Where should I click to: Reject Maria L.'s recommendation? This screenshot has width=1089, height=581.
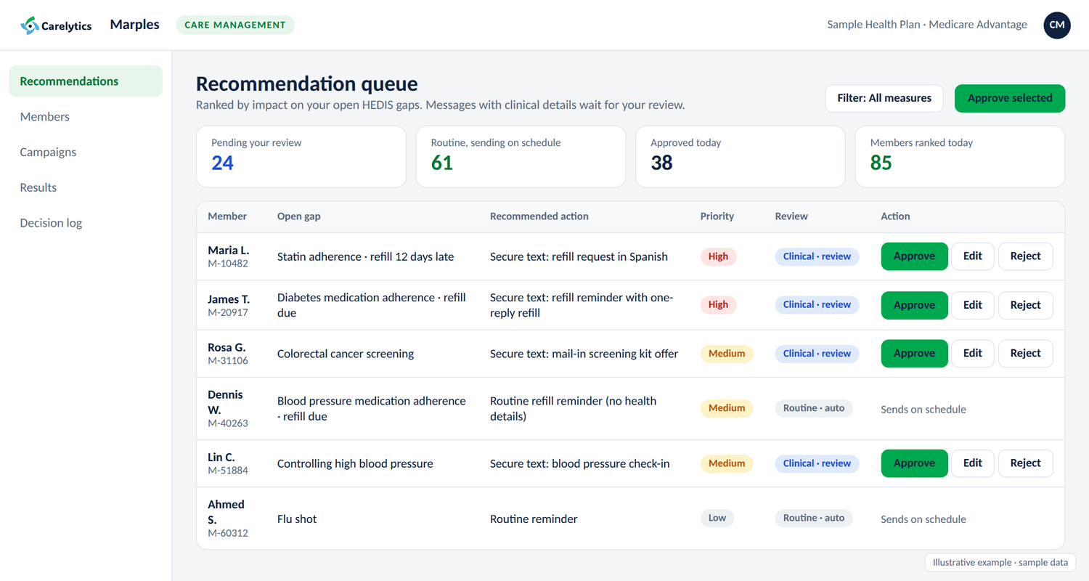pyautogui.click(x=1025, y=256)
